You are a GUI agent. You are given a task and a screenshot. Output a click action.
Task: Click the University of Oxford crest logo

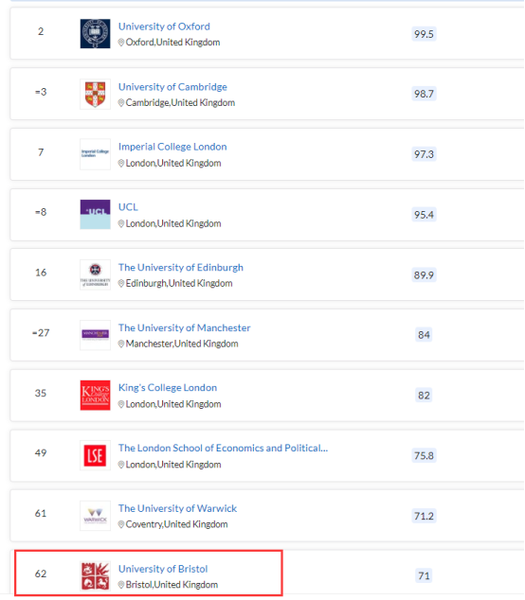point(95,34)
